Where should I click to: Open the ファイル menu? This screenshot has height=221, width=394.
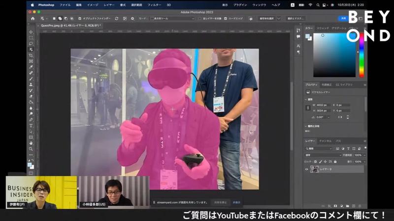click(x=65, y=5)
